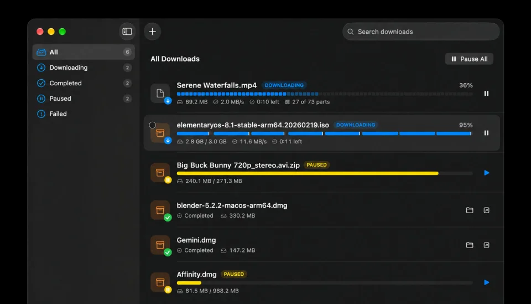Click the 0:10 left time label
Viewport: 531px width, 304px height.
click(x=268, y=102)
